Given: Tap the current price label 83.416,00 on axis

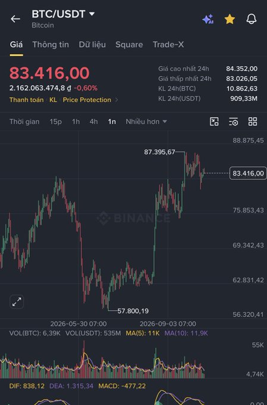Looking at the screenshot, I should click(x=248, y=173).
